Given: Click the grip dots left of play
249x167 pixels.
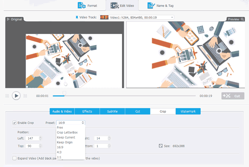Looking at the screenshot, I should (7, 96).
